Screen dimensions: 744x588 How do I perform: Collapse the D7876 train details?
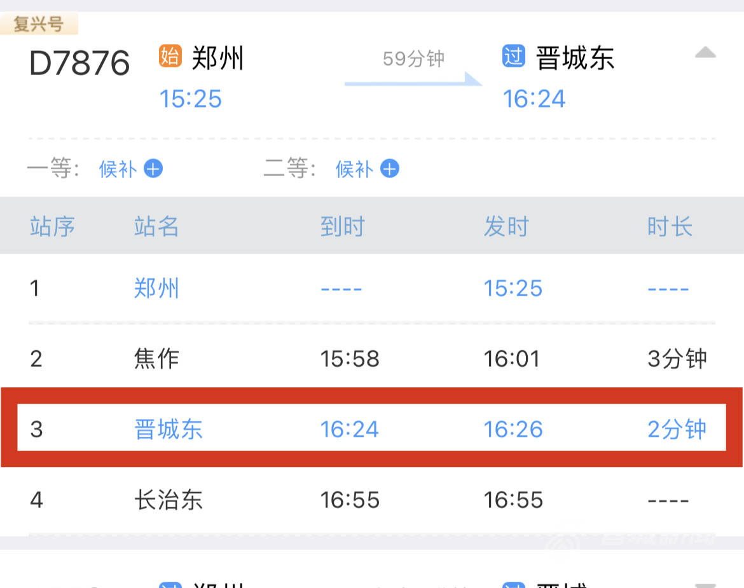(705, 53)
